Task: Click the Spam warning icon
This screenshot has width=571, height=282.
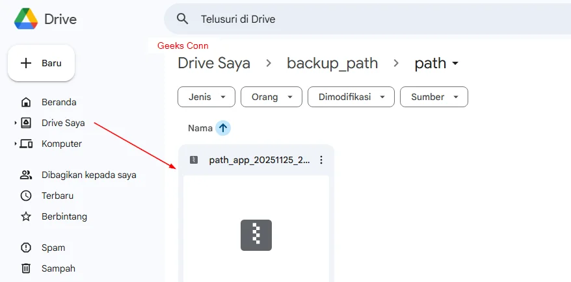Action: [x=26, y=248]
